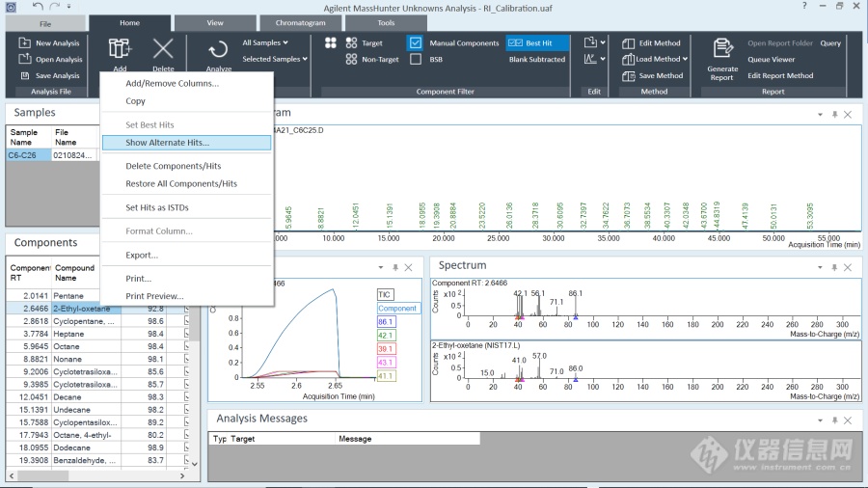Image resolution: width=868 pixels, height=488 pixels.
Task: Select Delete Components/Hits in context menu
Action: (186, 166)
